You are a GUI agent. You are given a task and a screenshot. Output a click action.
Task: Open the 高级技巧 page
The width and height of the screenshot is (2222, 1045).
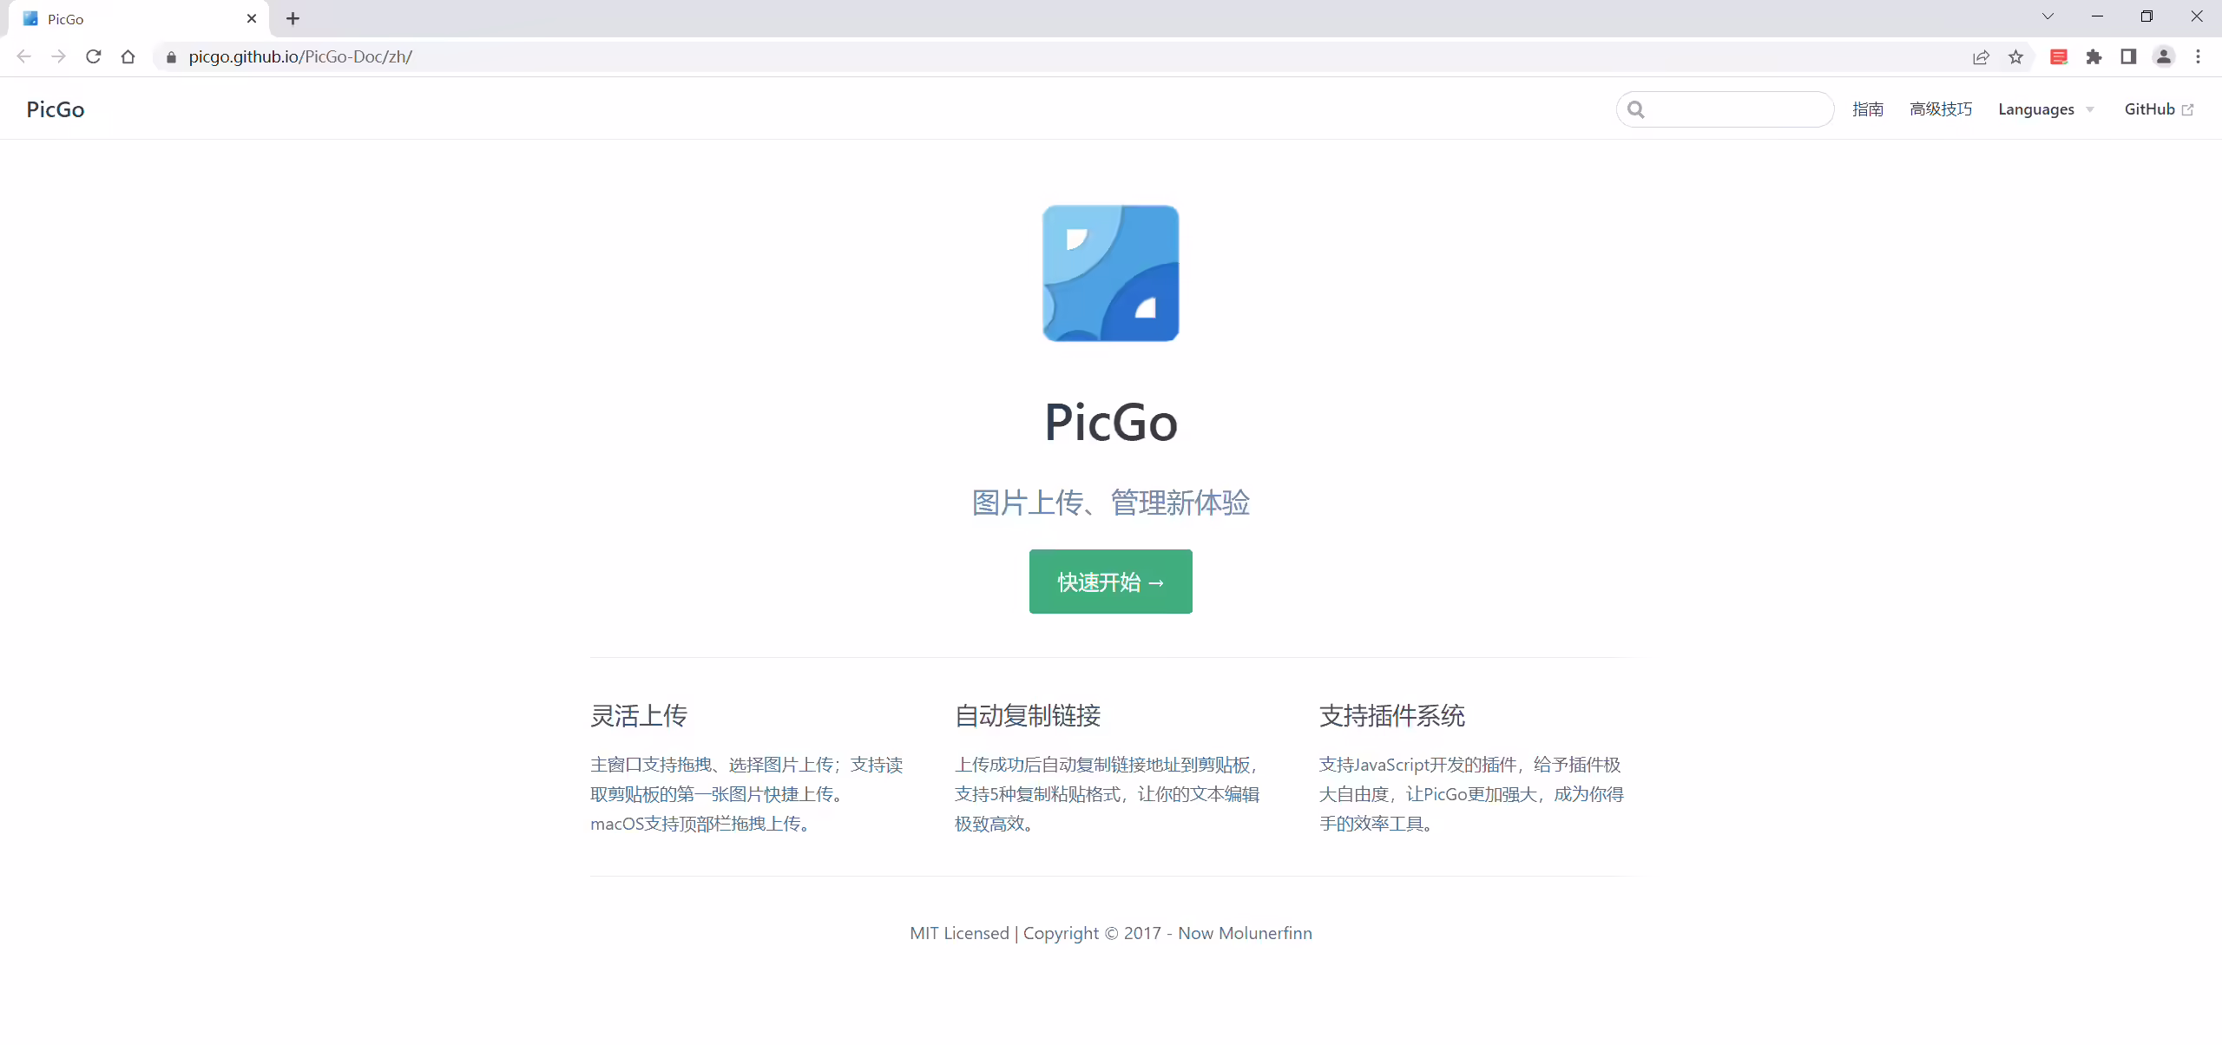(1941, 109)
